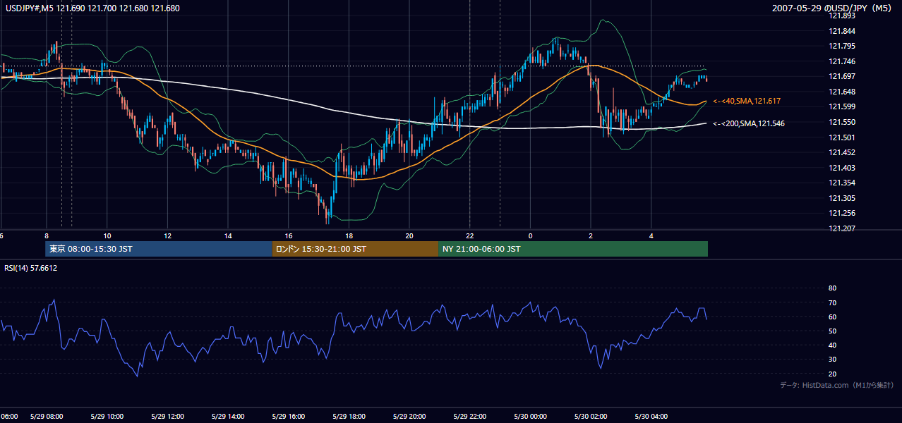Click hour 22 on the chart axis

click(470, 235)
